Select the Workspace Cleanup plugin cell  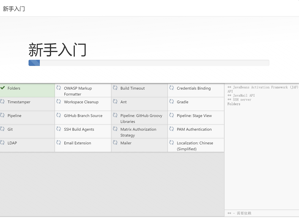coord(81,102)
